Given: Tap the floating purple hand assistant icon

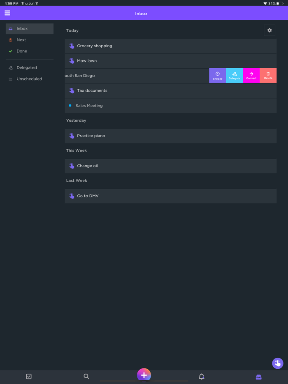Looking at the screenshot, I should 278,363.
